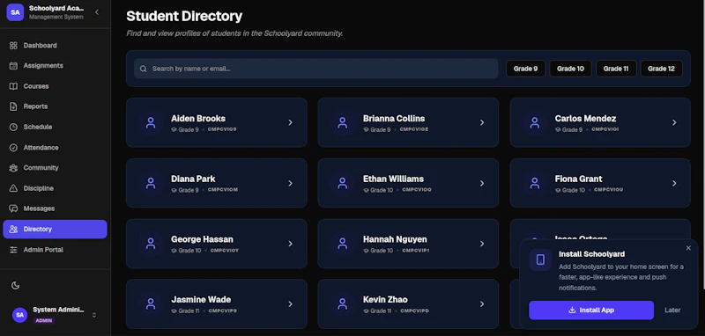This screenshot has height=336, width=705.
Task: Click Jasmine Wade's person avatar icon
Action: 151,304
